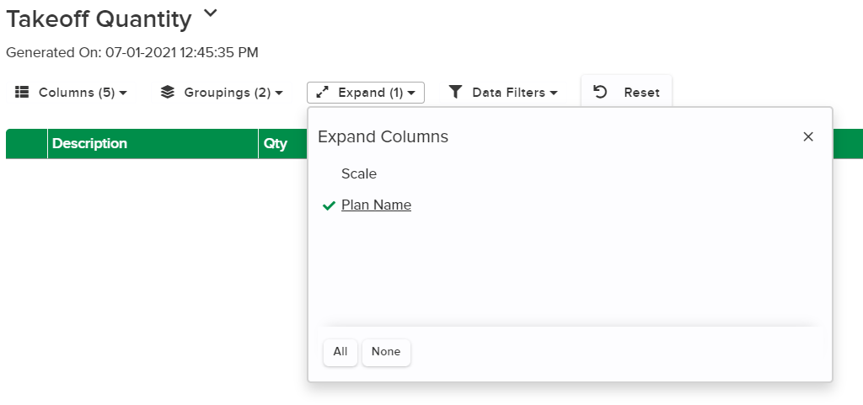Open the Takeoff Quantity title chevron
This screenshot has height=405, width=863.
coord(210,13)
